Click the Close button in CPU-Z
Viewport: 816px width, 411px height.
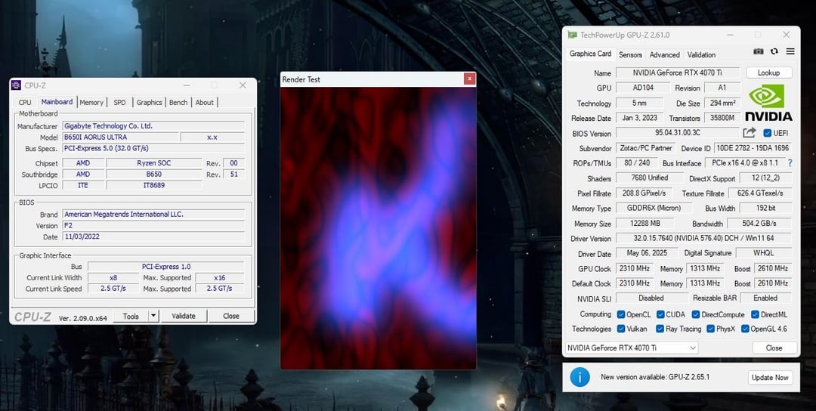pos(231,316)
